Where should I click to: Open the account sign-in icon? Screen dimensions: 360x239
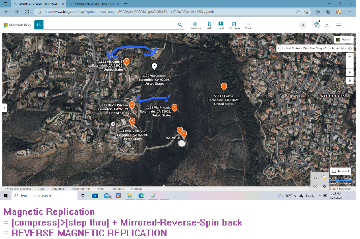pyautogui.click(x=303, y=26)
